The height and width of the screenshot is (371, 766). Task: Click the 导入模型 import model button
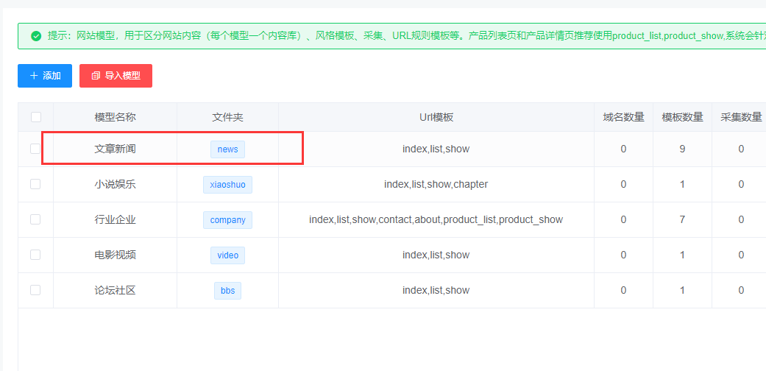(x=116, y=76)
